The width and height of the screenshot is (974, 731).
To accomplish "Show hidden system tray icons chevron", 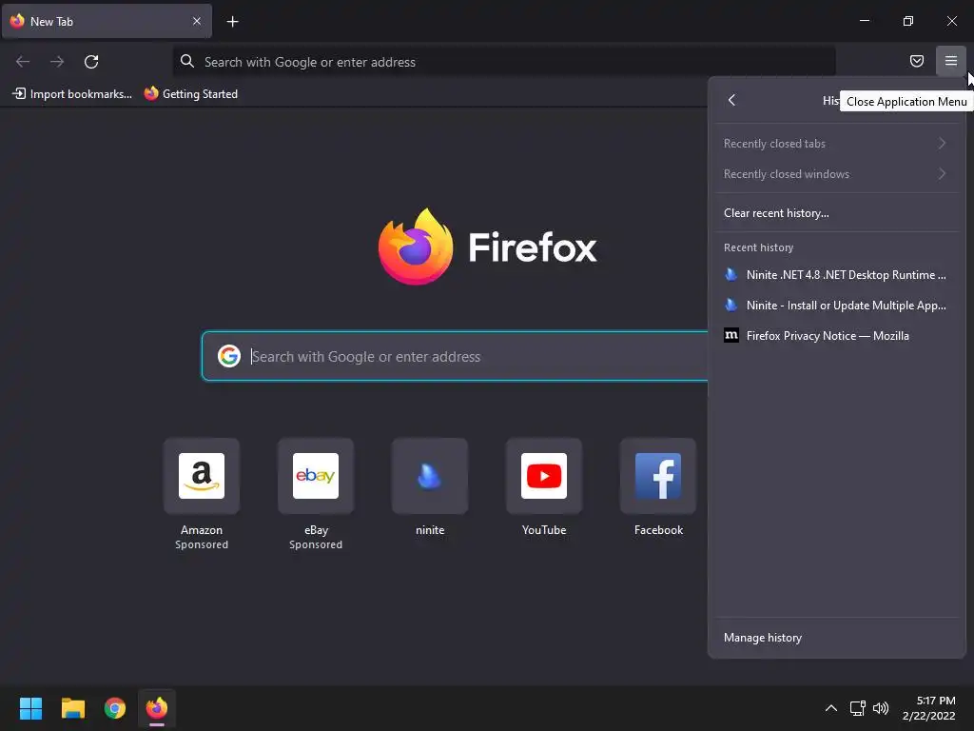I will (x=830, y=708).
